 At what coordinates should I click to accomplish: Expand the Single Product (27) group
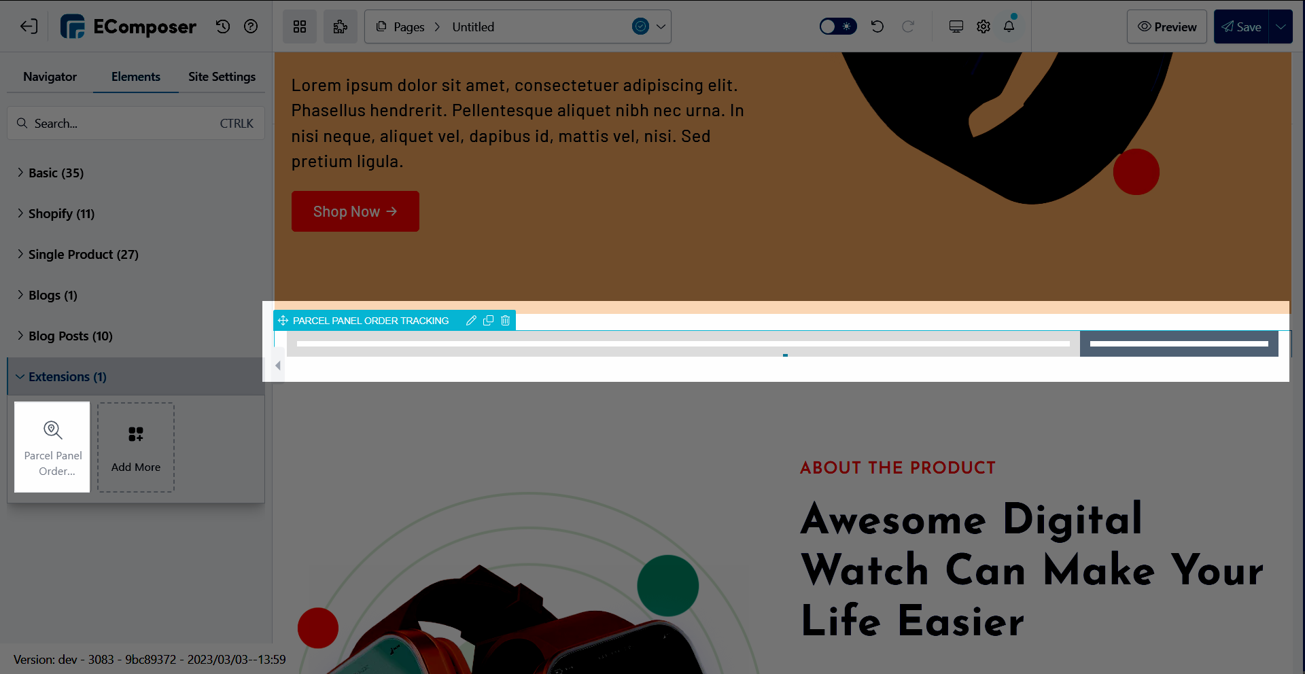point(136,254)
